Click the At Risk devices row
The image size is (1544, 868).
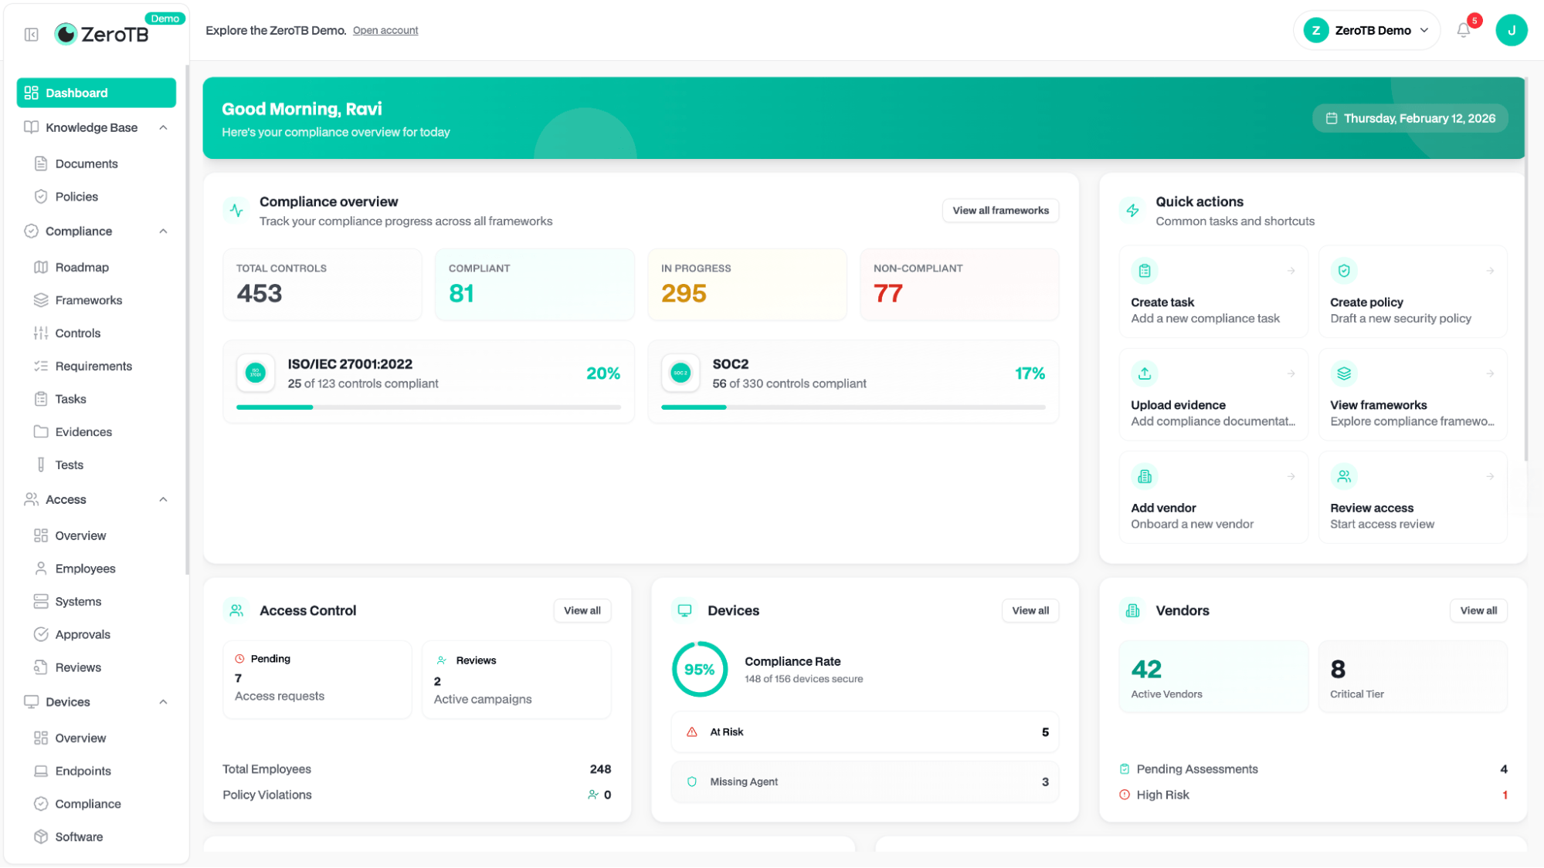[x=864, y=732]
